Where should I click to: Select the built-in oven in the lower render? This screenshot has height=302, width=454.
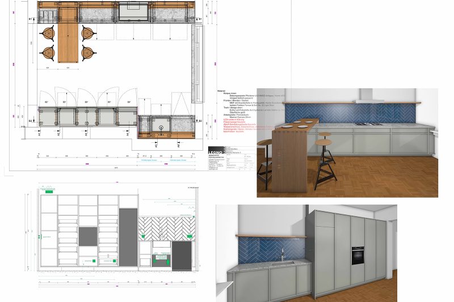(357, 255)
